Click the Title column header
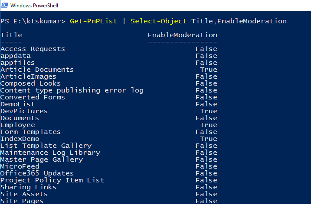 point(11,35)
